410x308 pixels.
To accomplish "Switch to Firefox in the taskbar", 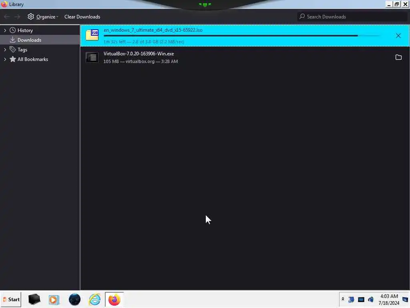I will tap(114, 300).
